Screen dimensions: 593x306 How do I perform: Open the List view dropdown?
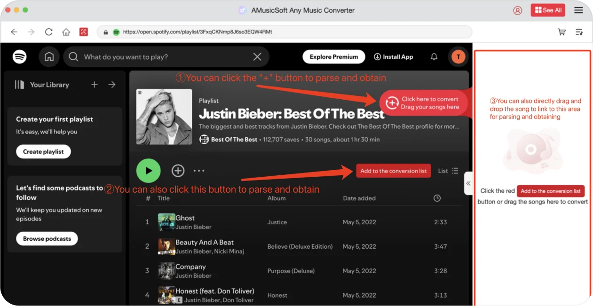448,171
